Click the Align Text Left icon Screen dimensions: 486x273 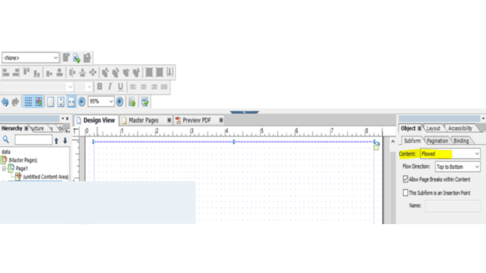(x=133, y=87)
